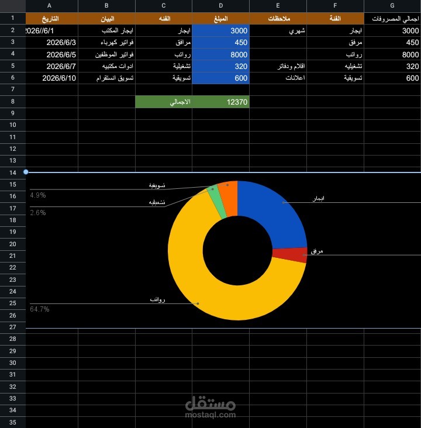Click the البيان header cell
421x428 pixels.
coord(106,19)
